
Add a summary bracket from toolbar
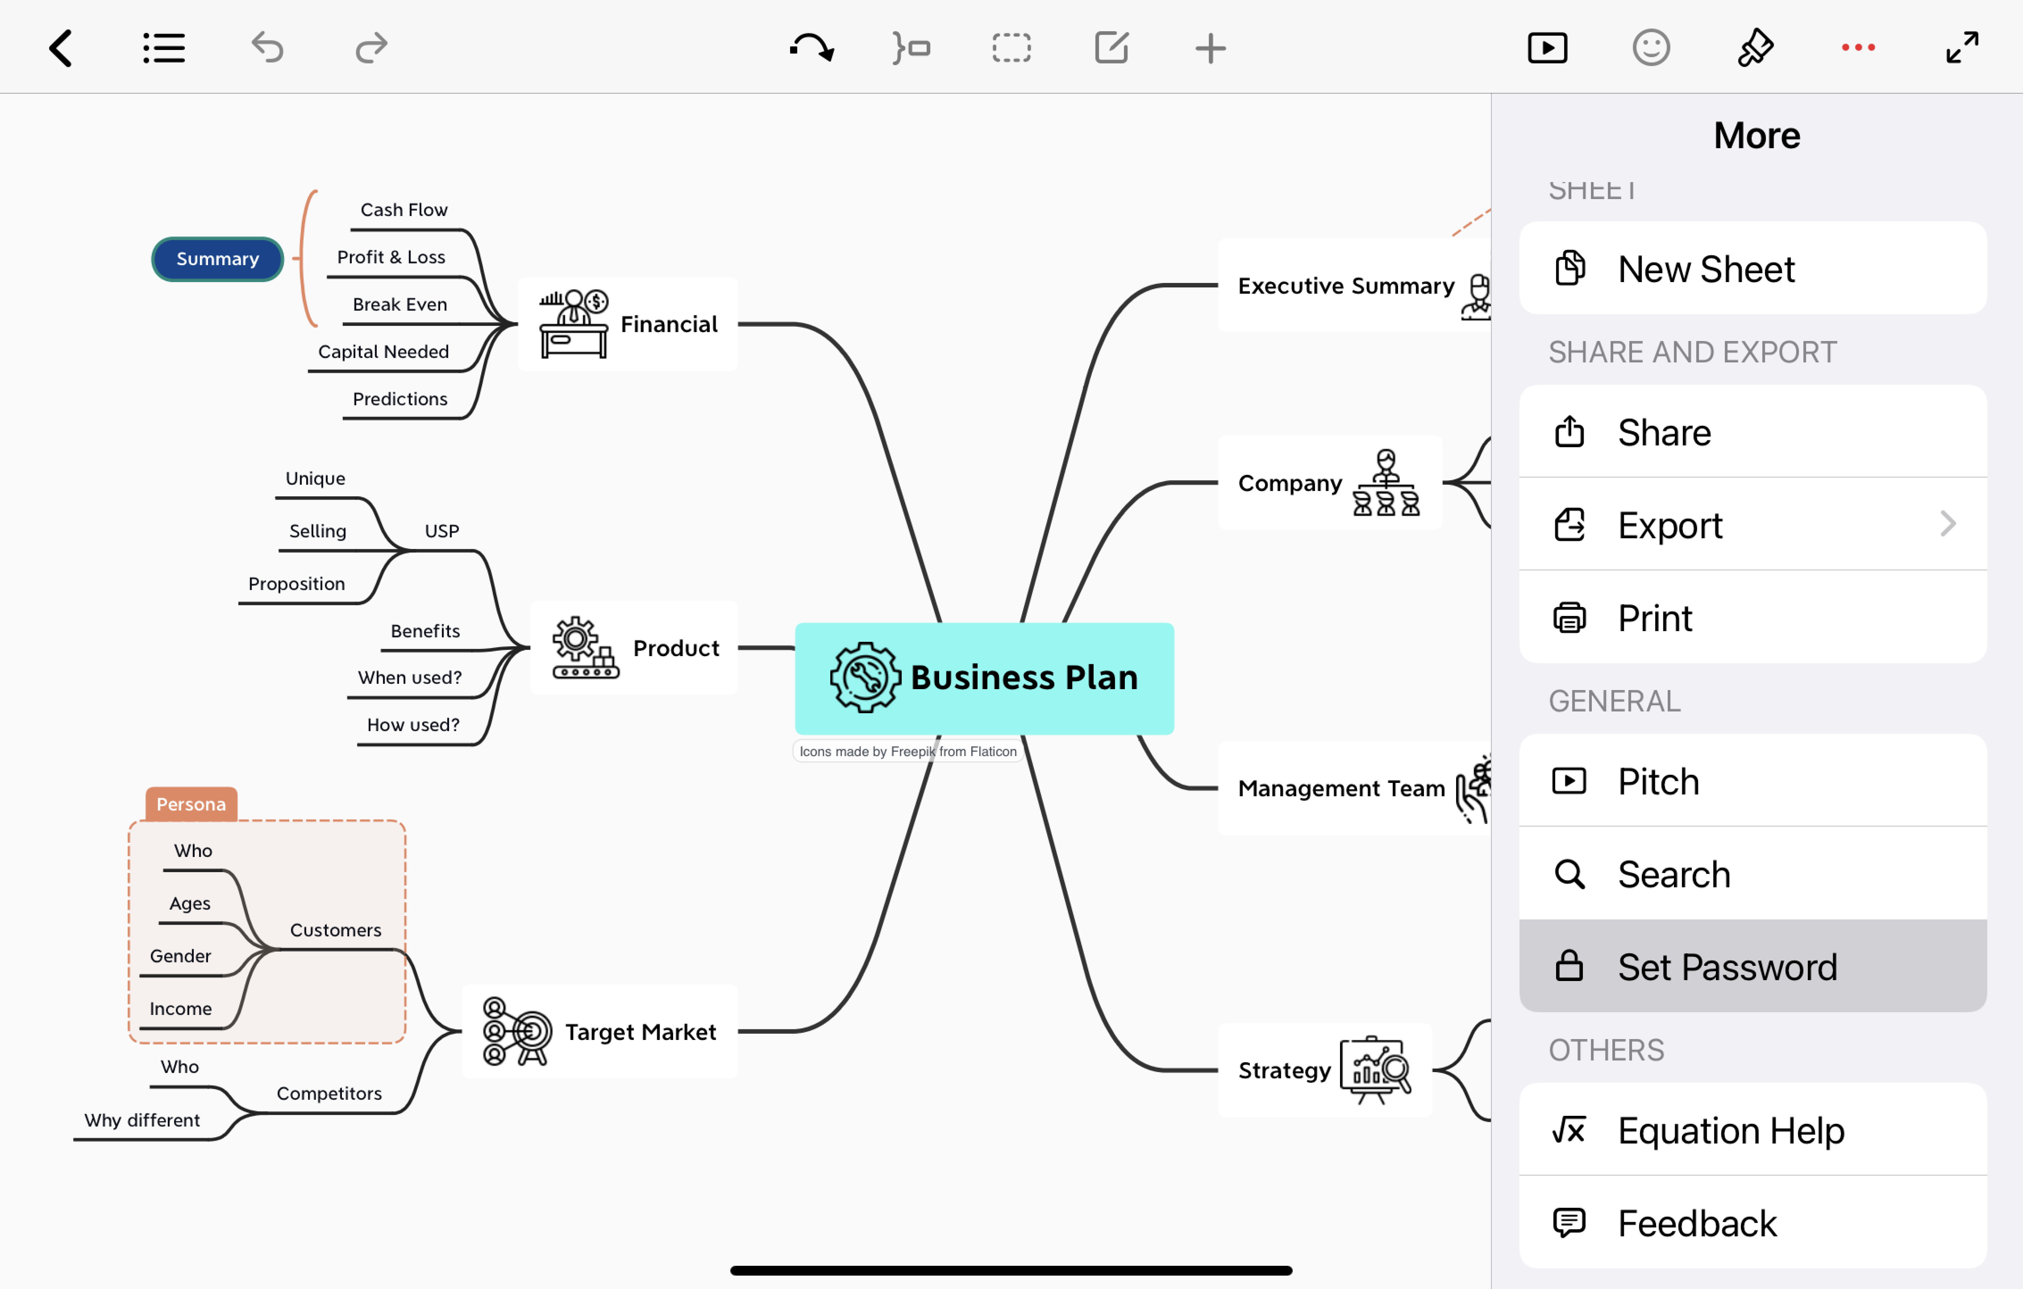point(912,48)
